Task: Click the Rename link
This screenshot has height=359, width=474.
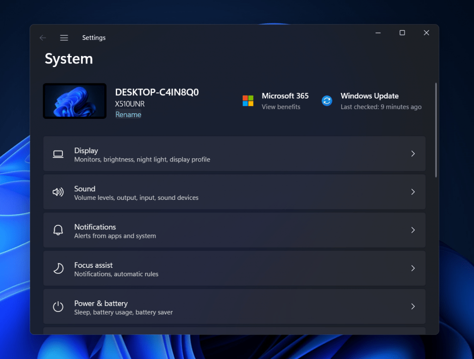Action: coord(128,114)
